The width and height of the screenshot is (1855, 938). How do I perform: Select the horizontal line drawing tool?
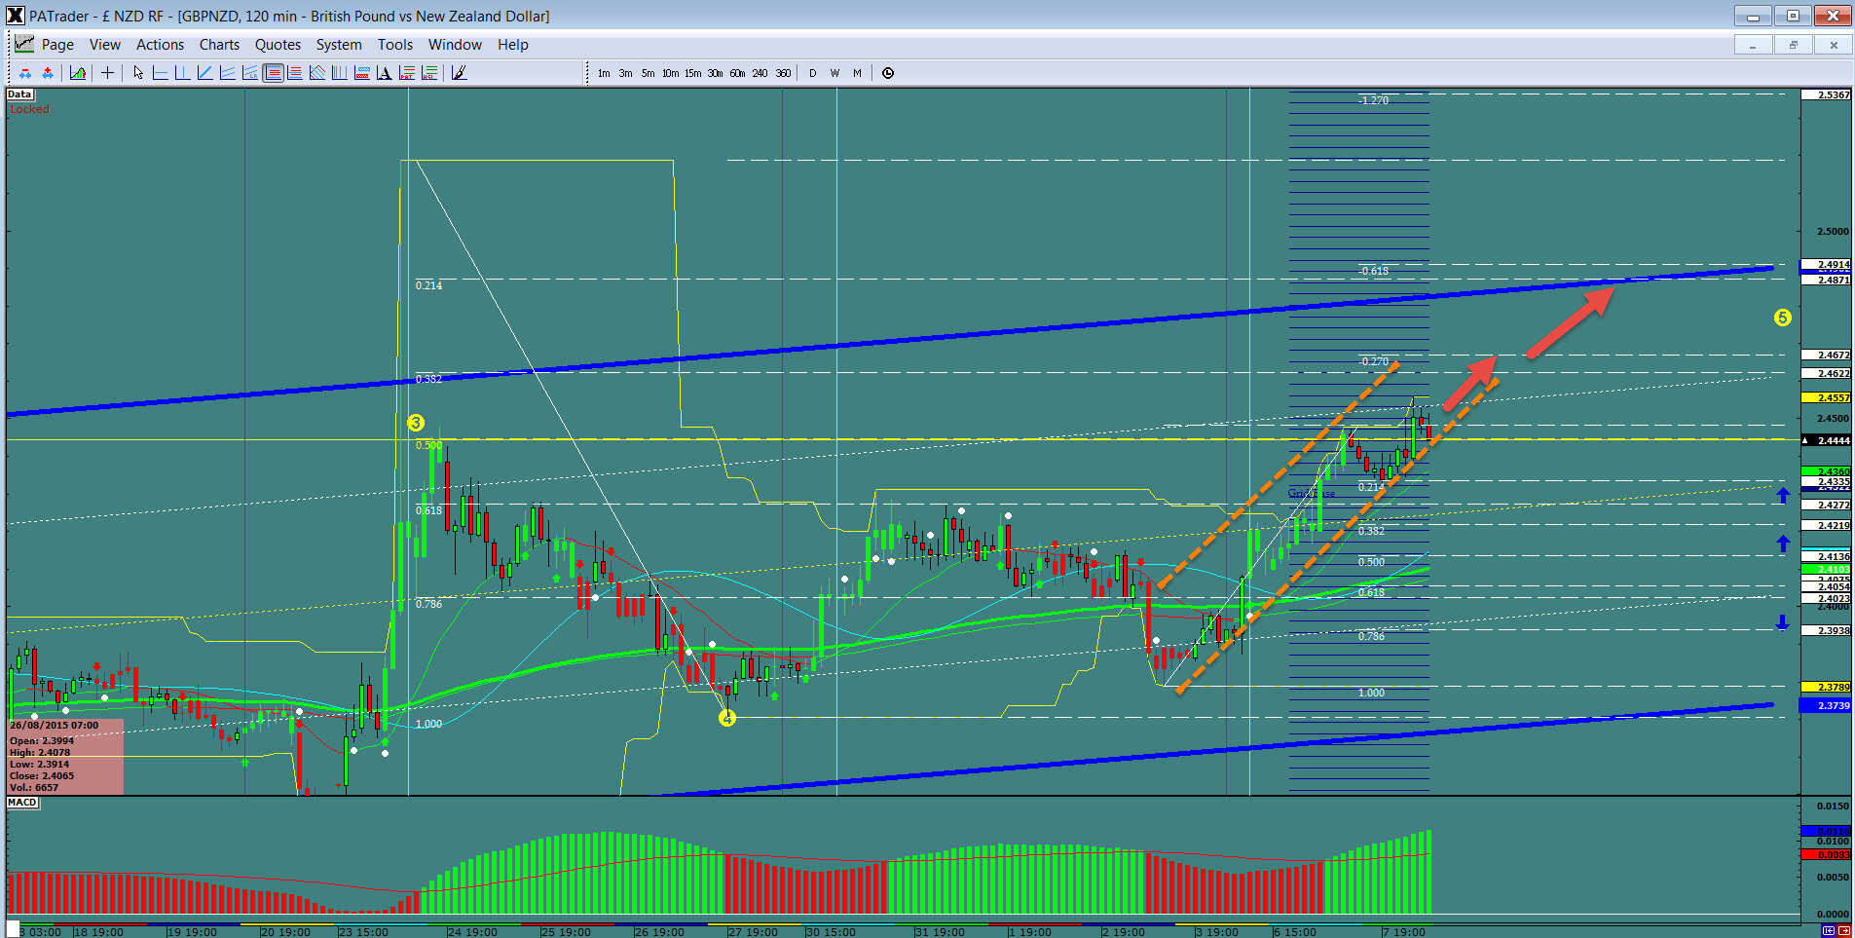161,73
